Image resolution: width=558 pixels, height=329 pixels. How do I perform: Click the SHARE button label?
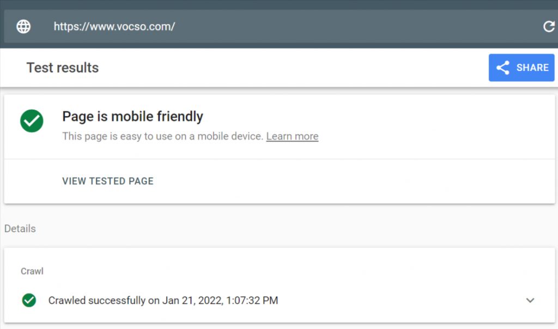point(532,68)
